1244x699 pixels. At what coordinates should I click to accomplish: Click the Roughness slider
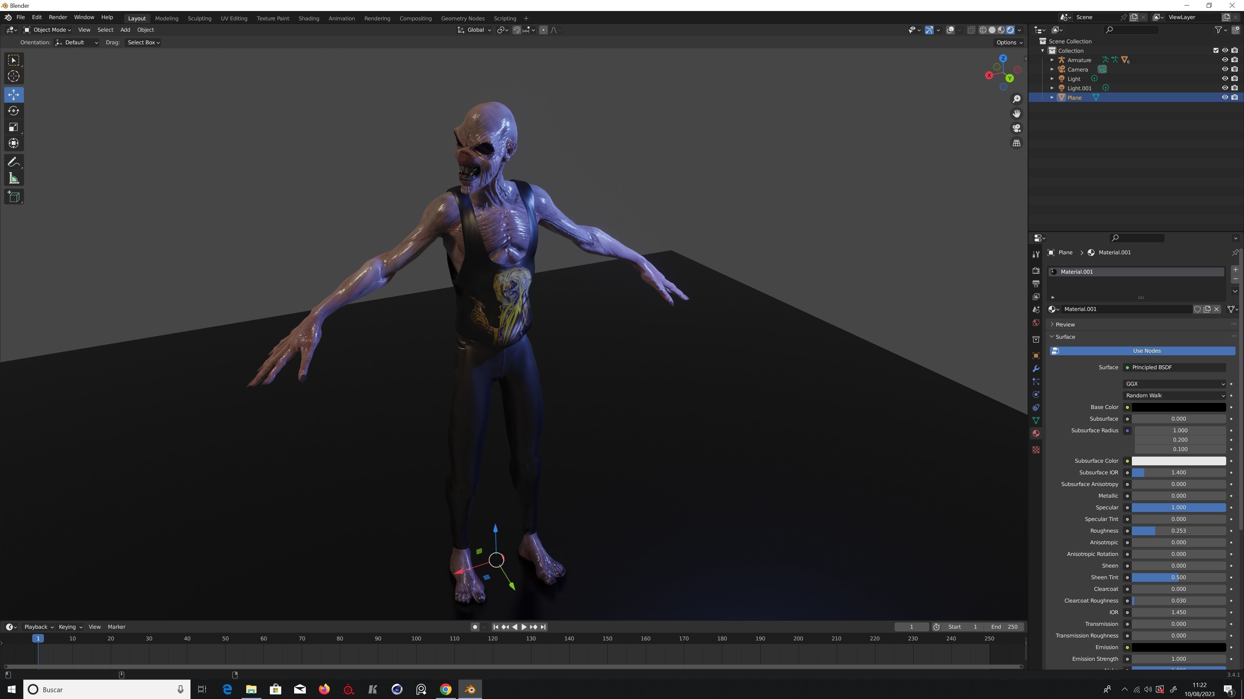tap(1179, 531)
